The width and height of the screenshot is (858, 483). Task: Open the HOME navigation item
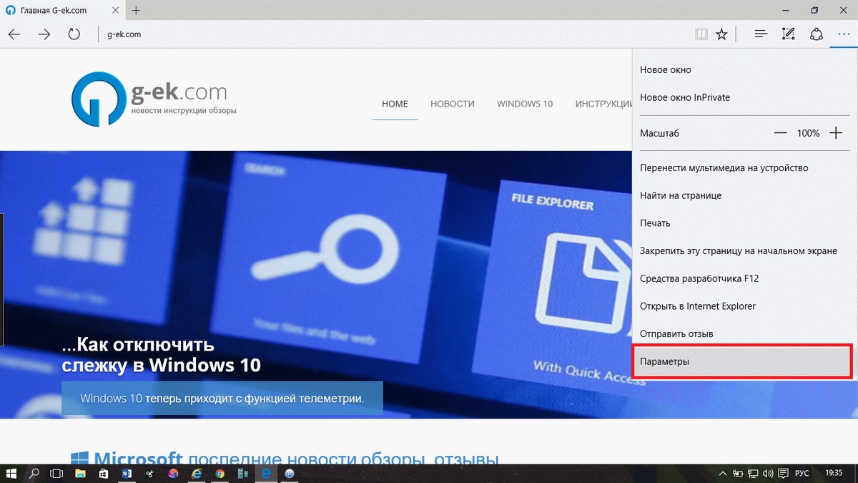[x=395, y=104]
